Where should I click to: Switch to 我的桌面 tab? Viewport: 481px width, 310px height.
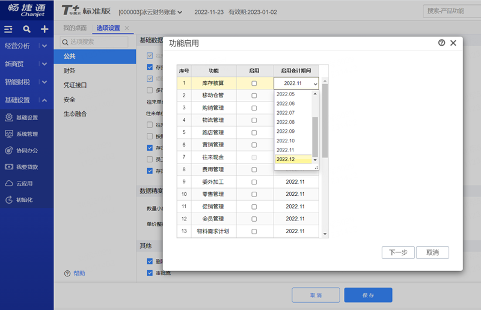tap(75, 28)
